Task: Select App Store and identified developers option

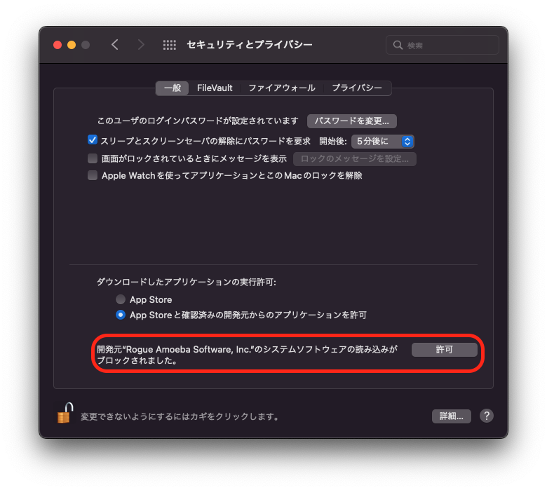Action: pos(121,315)
